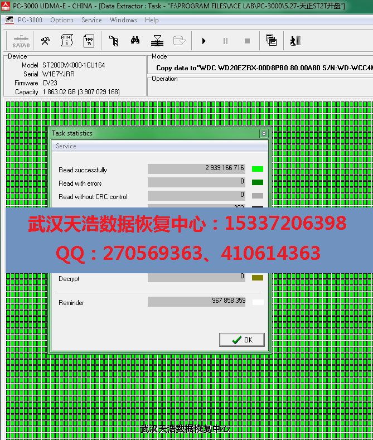
Task: Open the tree structure explorer icon
Action: click(x=113, y=41)
